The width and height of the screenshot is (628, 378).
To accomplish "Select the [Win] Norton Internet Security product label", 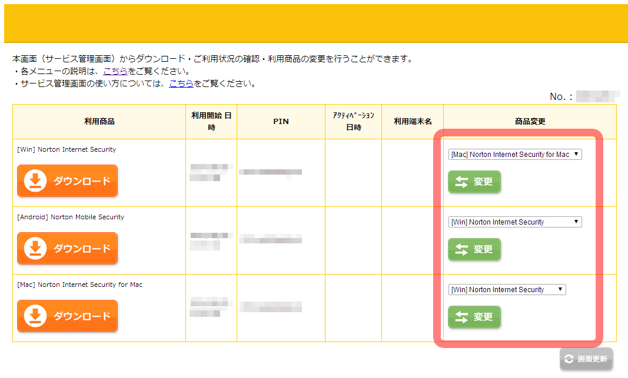I will pyautogui.click(x=67, y=149).
